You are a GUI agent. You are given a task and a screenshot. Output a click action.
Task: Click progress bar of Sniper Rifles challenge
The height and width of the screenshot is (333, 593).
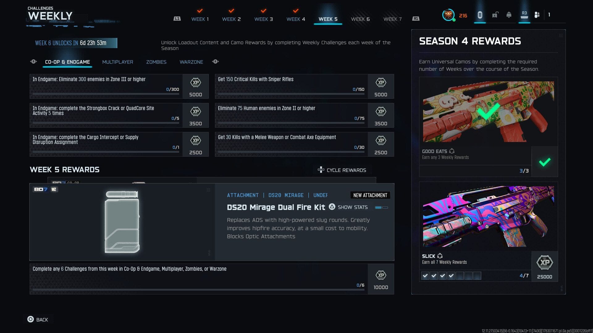point(291,94)
